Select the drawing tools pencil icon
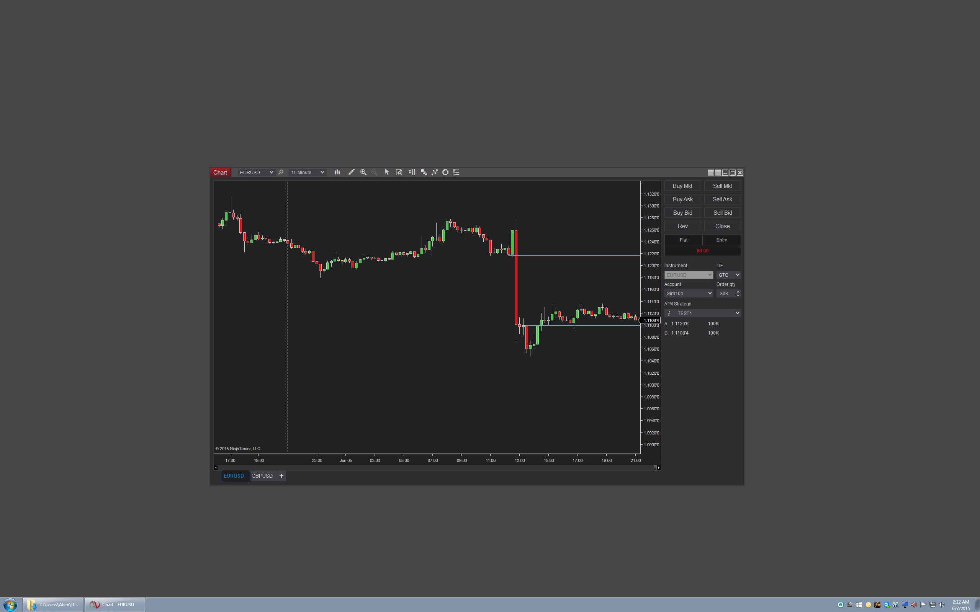The width and height of the screenshot is (980, 612). 351,173
